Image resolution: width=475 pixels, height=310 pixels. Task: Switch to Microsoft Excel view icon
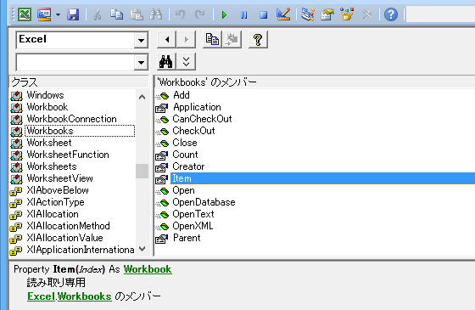tap(25, 14)
